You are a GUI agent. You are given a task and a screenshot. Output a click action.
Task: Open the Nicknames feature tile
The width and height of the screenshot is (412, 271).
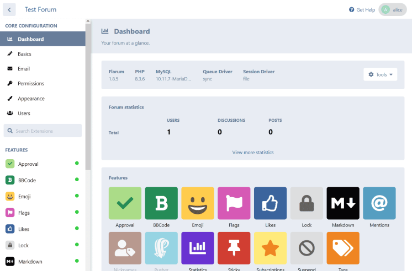125,248
